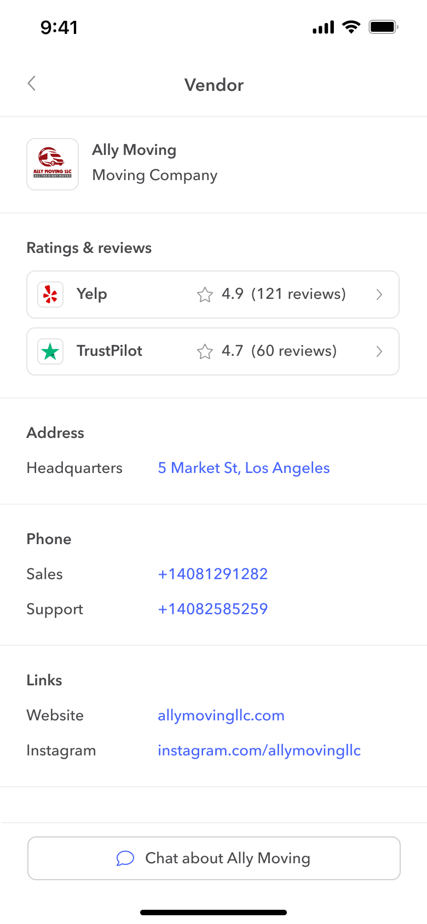Tap the Ally Moving logo thumbnail
Image resolution: width=427 pixels, height=924 pixels.
[53, 164]
